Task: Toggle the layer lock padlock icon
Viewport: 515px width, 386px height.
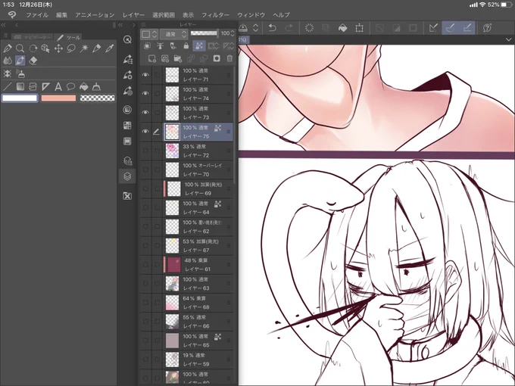Action: (186, 46)
